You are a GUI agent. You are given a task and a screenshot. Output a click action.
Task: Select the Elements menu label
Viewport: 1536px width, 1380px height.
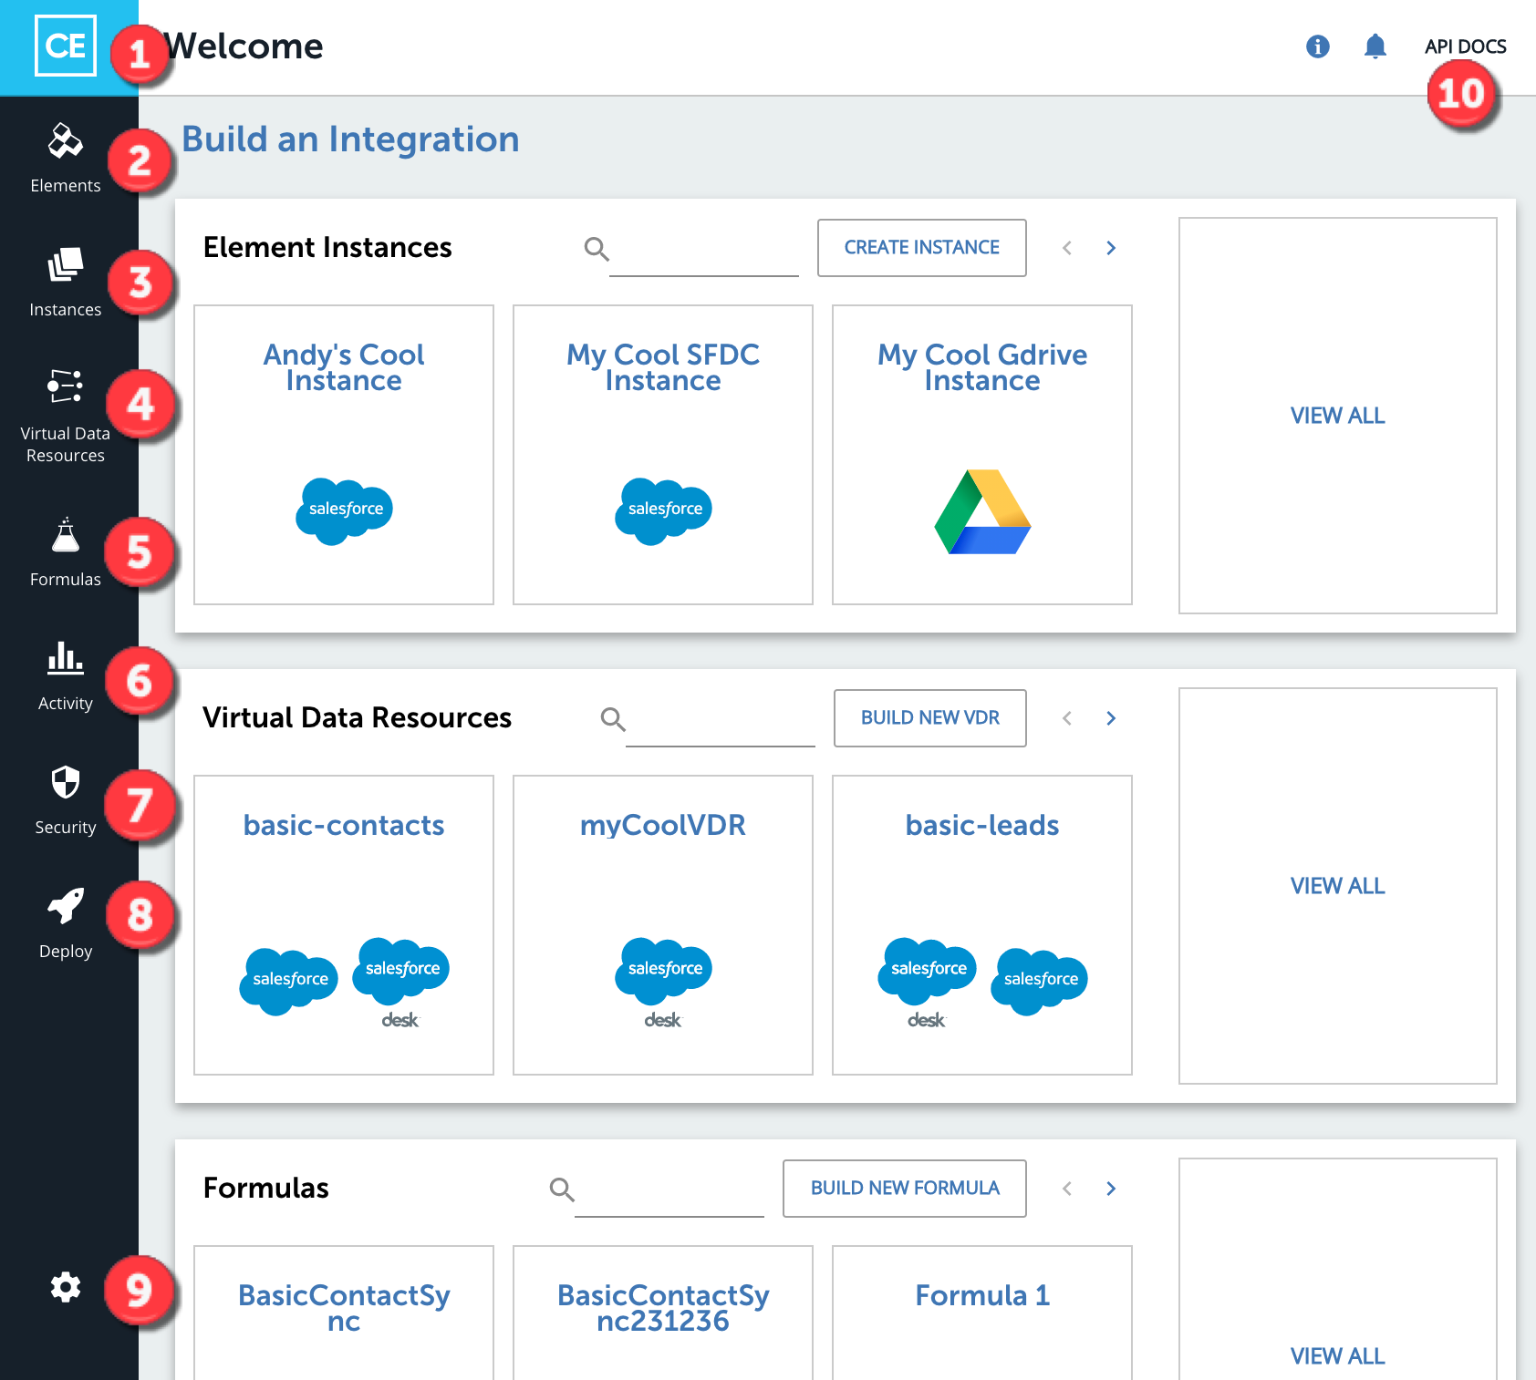click(66, 186)
